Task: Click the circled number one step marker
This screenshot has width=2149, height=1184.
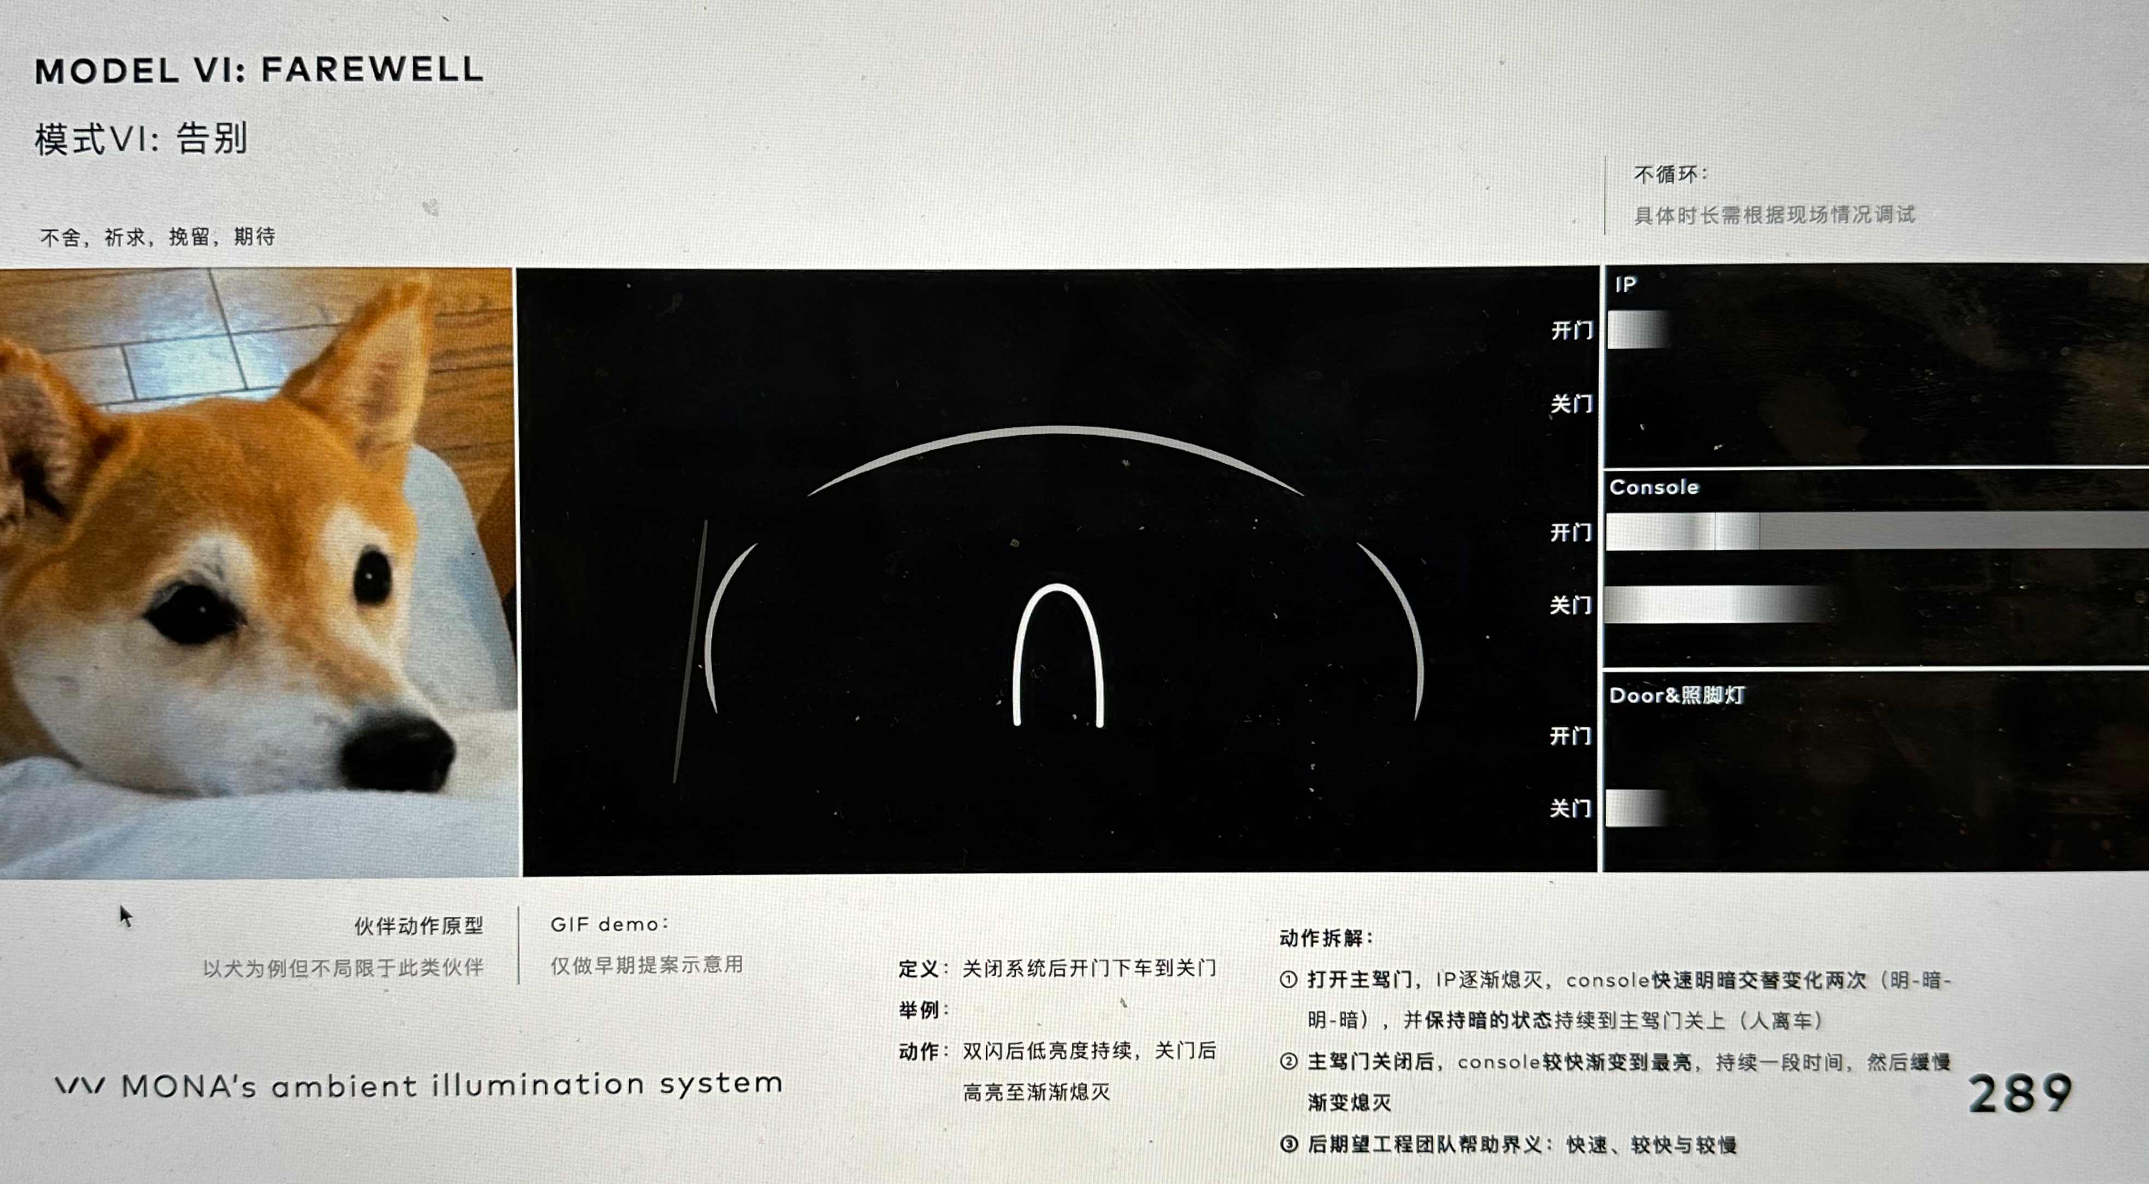Action: tap(1289, 980)
